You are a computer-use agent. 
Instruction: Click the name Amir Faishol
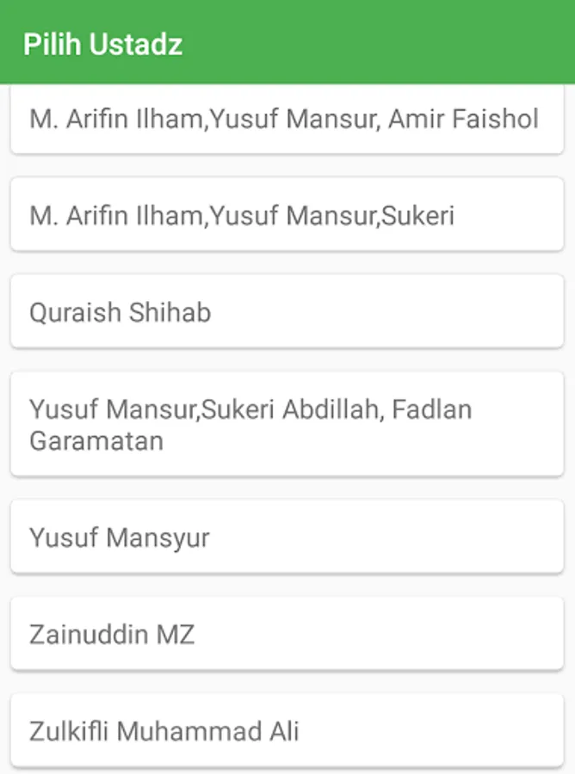tap(463, 119)
